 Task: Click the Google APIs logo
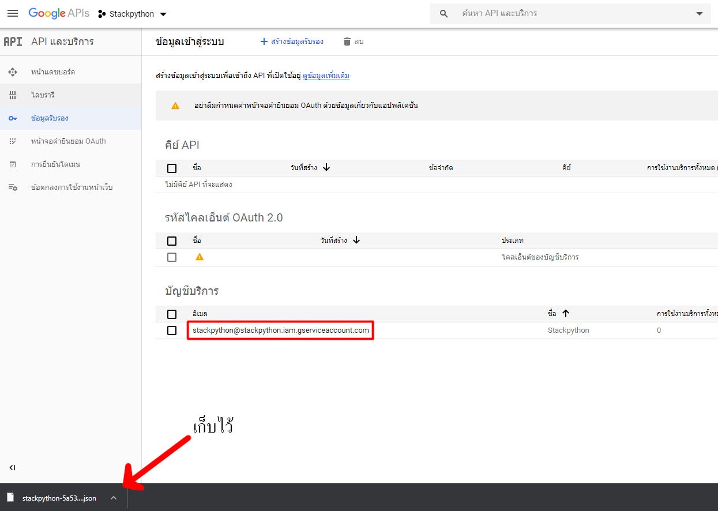59,13
